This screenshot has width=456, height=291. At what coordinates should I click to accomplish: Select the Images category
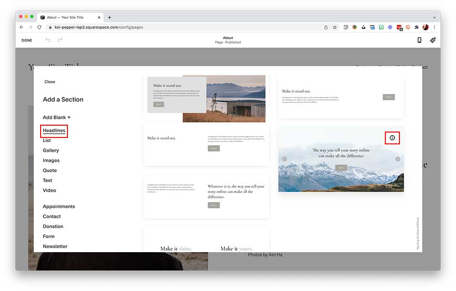51,160
